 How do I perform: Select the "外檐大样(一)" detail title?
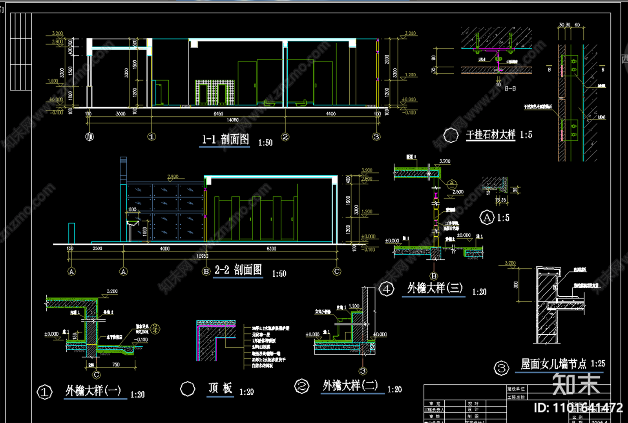[x=93, y=390]
